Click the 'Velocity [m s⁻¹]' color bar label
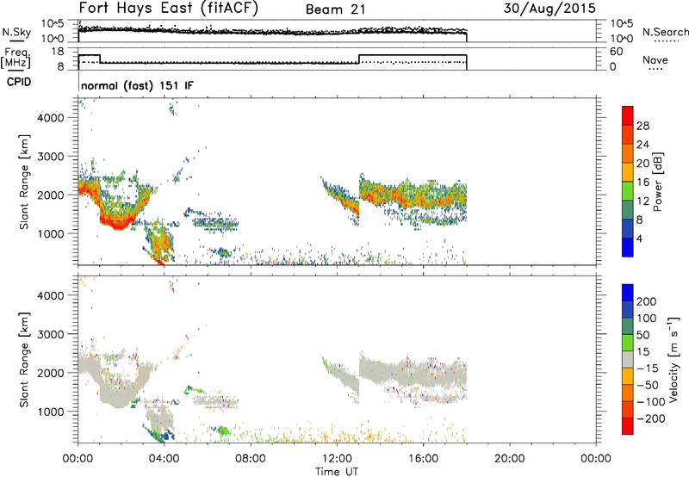Image resolution: width=689 pixels, height=477 pixels. tap(673, 359)
